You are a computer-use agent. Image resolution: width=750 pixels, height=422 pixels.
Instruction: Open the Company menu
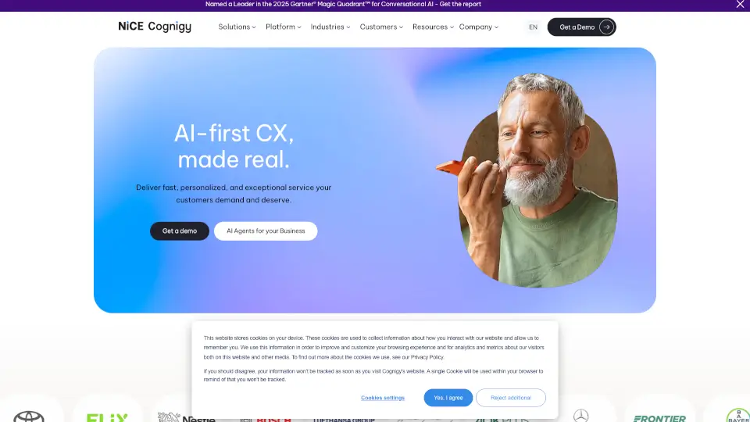click(478, 27)
